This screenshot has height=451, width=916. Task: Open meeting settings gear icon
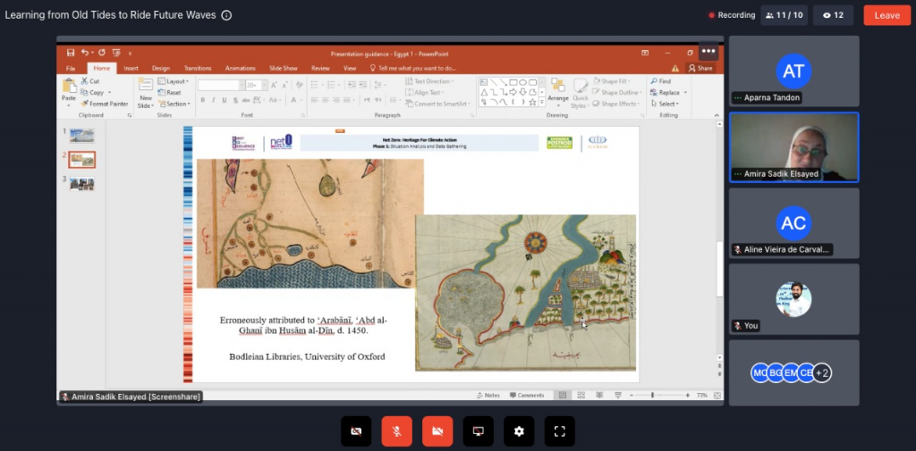pos(519,431)
